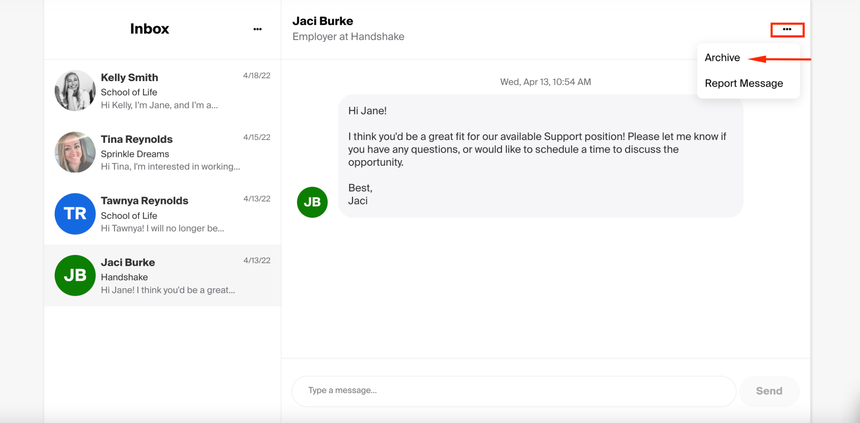Select the Jaci Burke Handshake conversation
The height and width of the screenshot is (423, 860).
click(169, 276)
